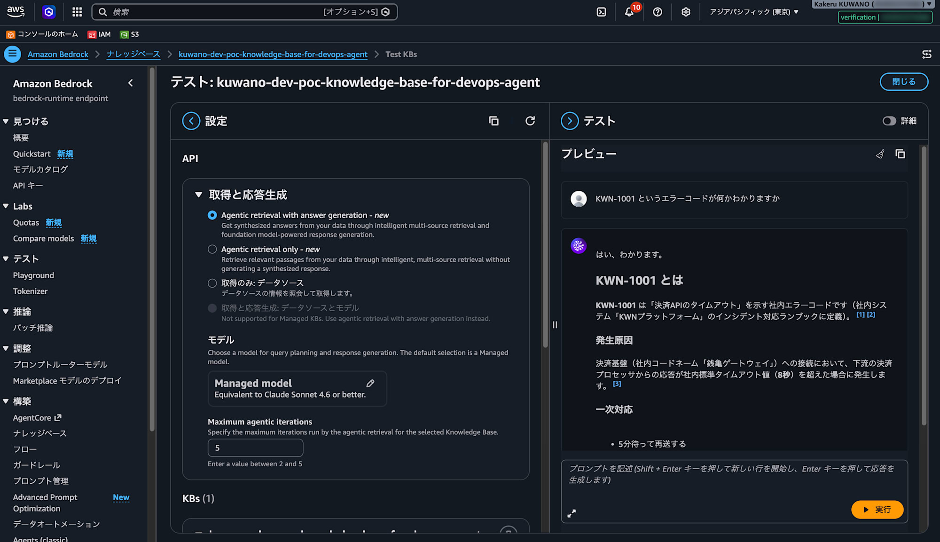940x542 pixels.
Task: Open citation [1] in the answer
Action: click(860, 315)
